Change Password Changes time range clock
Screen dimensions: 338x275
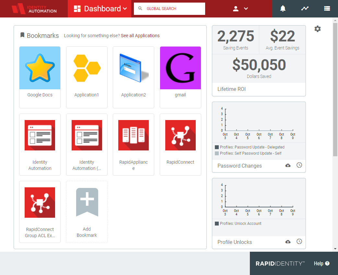(x=299, y=165)
